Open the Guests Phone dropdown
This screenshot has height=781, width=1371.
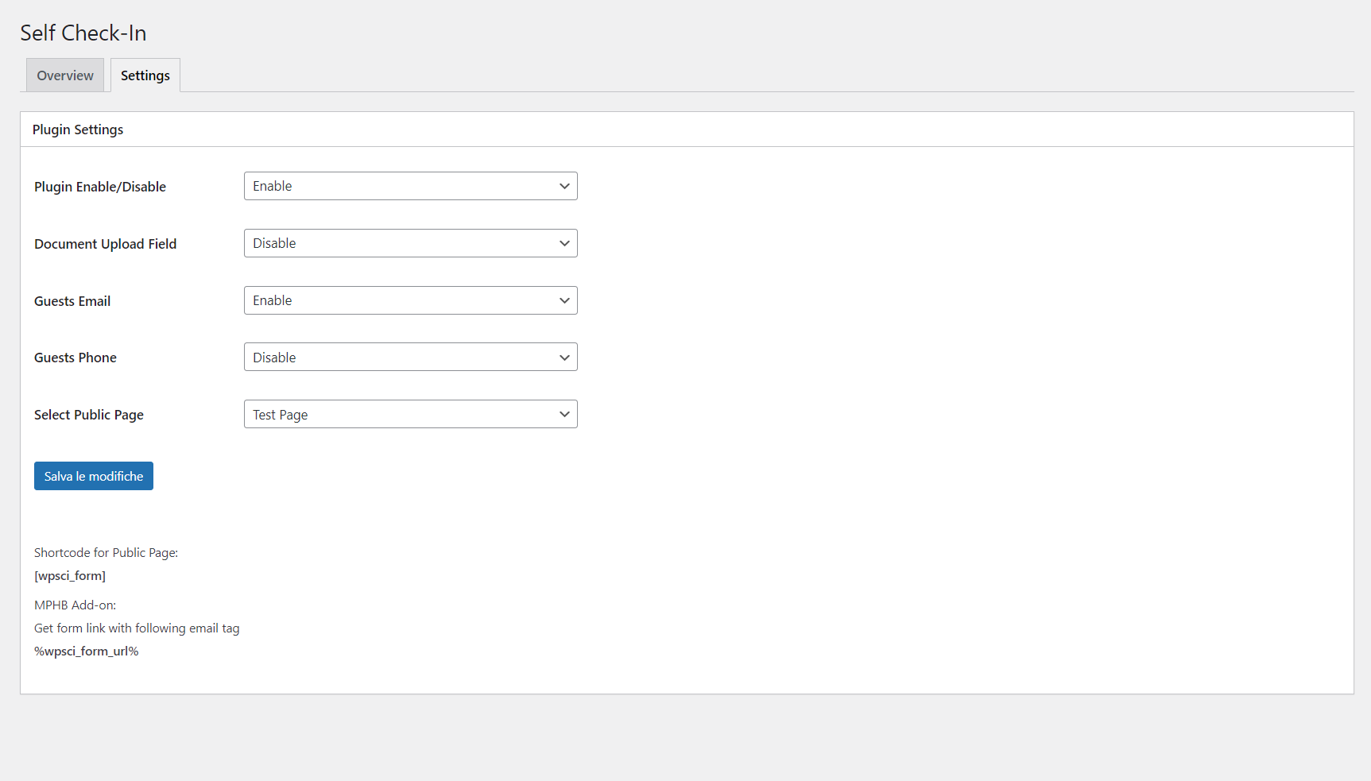(410, 358)
